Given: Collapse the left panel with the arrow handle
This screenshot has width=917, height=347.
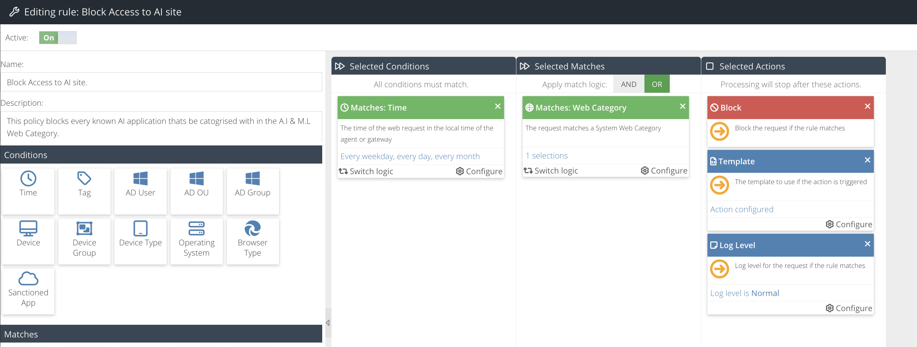Looking at the screenshot, I should 328,323.
